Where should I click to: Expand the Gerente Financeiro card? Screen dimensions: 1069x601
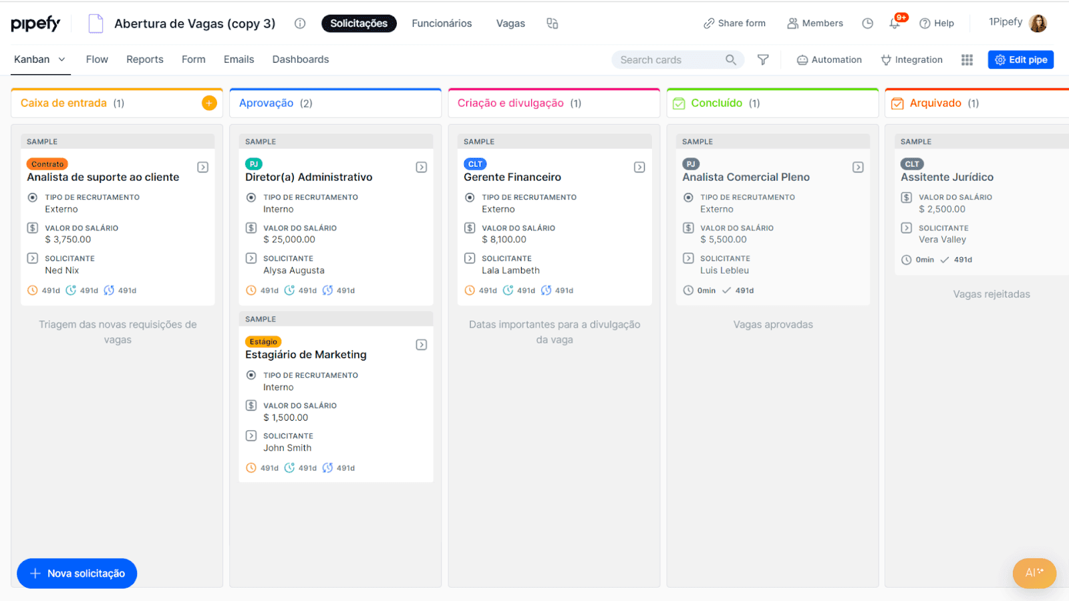click(x=639, y=167)
